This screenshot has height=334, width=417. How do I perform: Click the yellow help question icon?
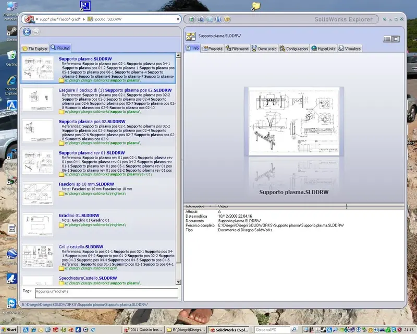pos(227,19)
